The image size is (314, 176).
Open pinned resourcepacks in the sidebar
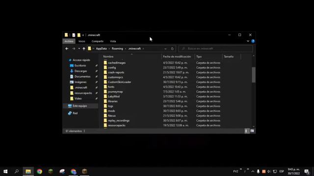[83, 93]
